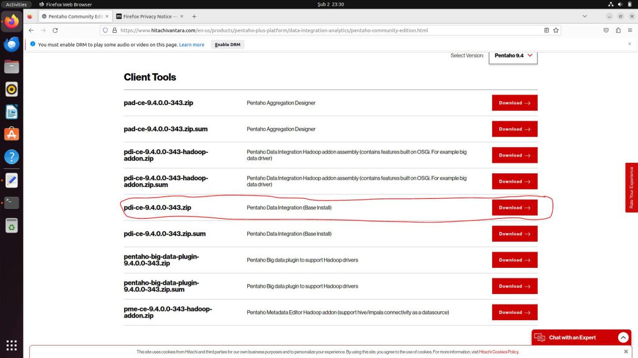Open the Activities overview

pyautogui.click(x=16, y=4)
